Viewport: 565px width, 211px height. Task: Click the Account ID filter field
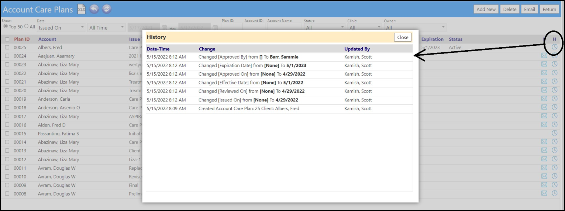pyautogui.click(x=255, y=28)
